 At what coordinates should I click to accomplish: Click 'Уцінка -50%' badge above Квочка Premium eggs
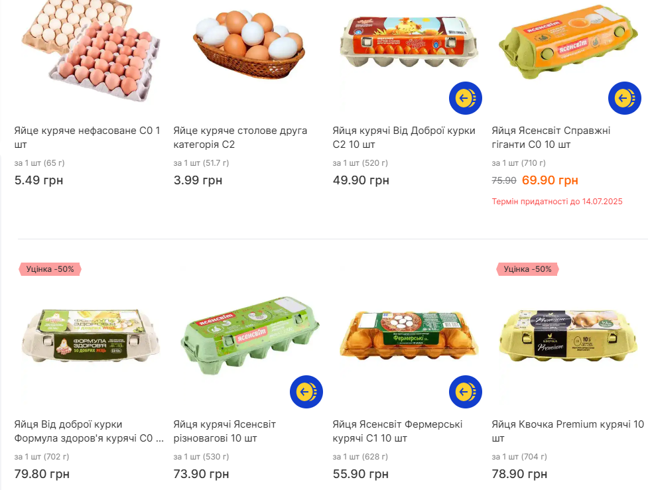click(528, 269)
